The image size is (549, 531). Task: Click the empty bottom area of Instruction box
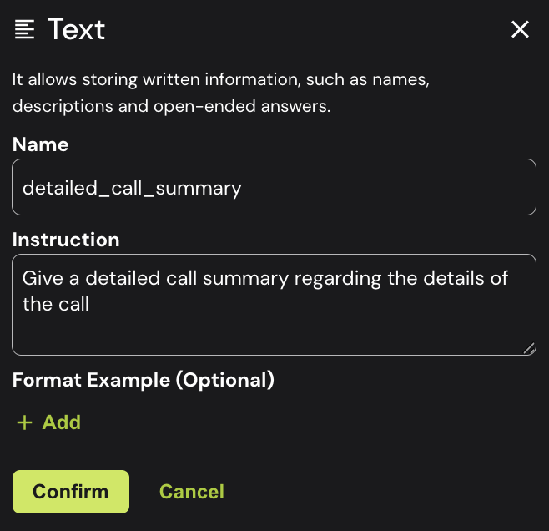point(274,336)
